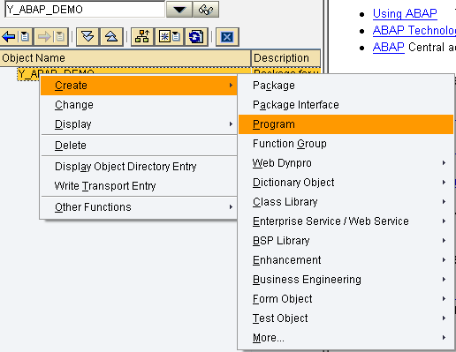Expand the Dictionary Object submenu
Image resolution: width=456 pixels, height=352 pixels.
(x=346, y=183)
